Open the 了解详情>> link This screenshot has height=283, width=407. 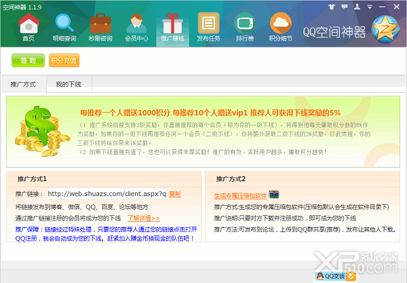[144, 218]
